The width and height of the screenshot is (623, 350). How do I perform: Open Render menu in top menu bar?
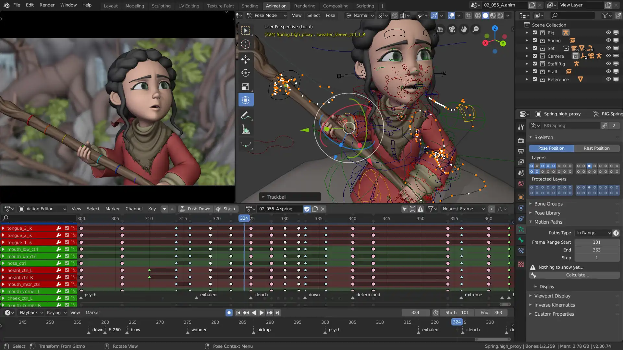(x=47, y=5)
